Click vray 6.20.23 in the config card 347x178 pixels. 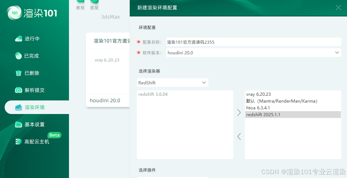[107, 60]
